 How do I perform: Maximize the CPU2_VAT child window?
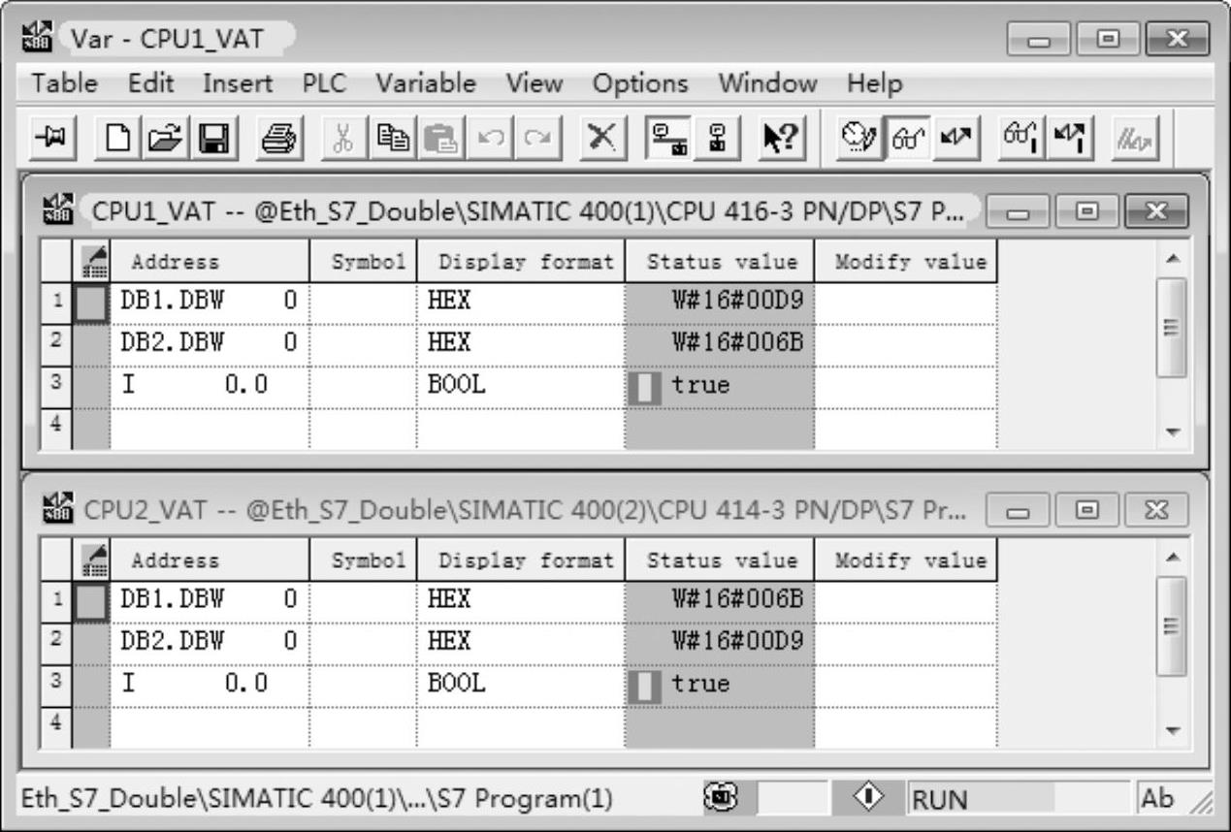[1087, 511]
